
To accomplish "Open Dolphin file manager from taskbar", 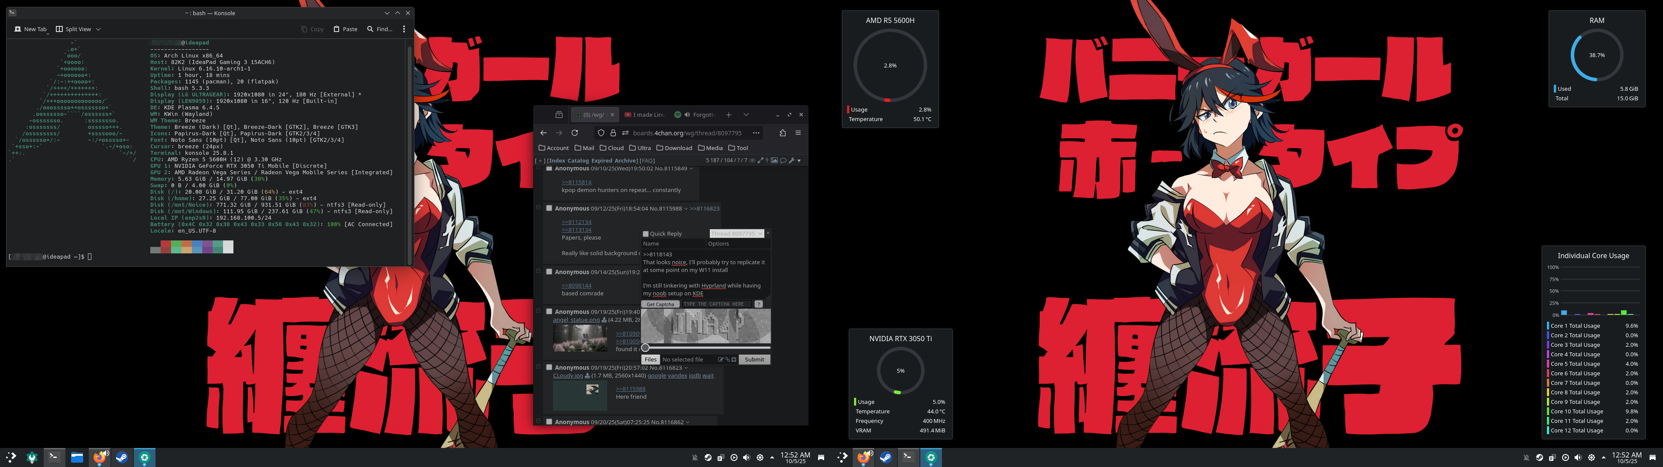I will pyautogui.click(x=77, y=457).
